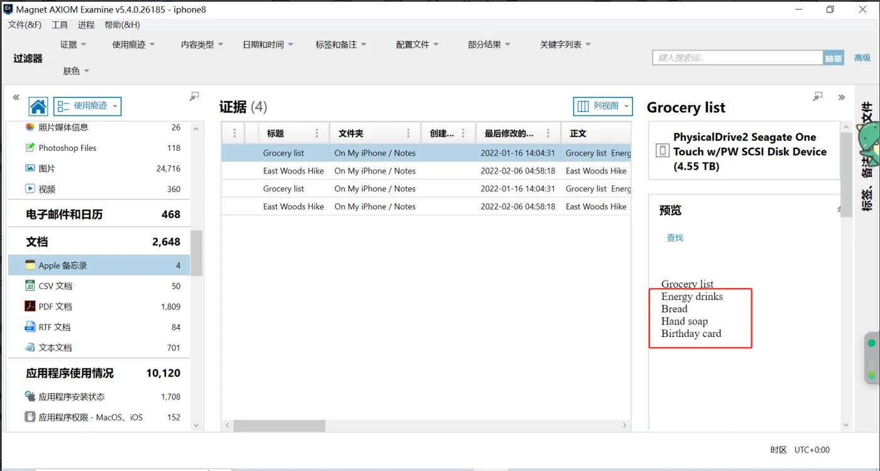Open the 证据 filter dropdown

point(73,45)
